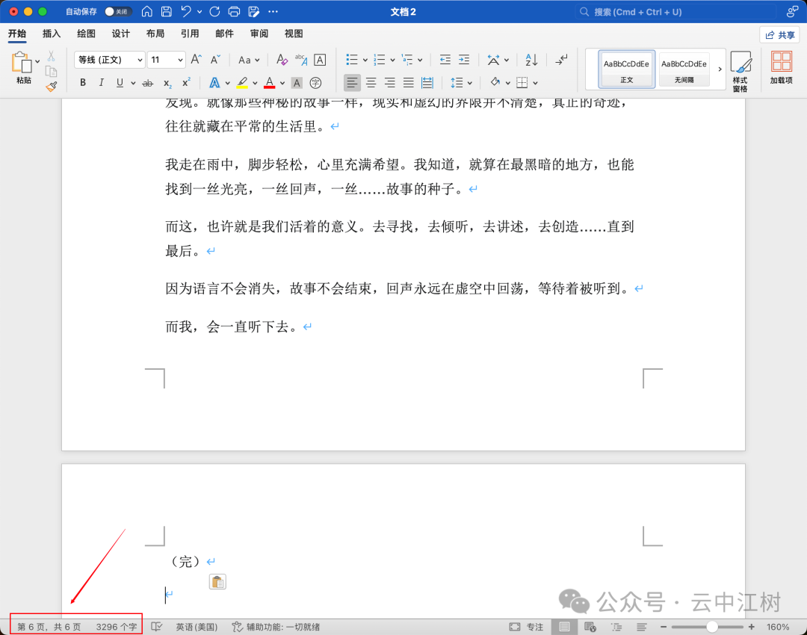Viewport: 807px width, 635px height.
Task: Click the Print icon in title bar
Action: point(234,11)
